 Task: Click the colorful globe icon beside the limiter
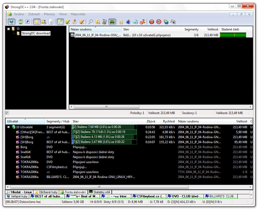click(x=166, y=22)
